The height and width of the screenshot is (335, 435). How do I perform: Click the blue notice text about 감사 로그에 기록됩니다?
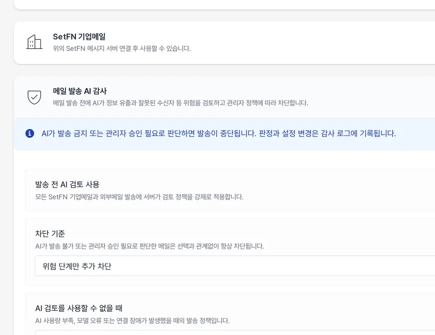pyautogui.click(x=218, y=134)
